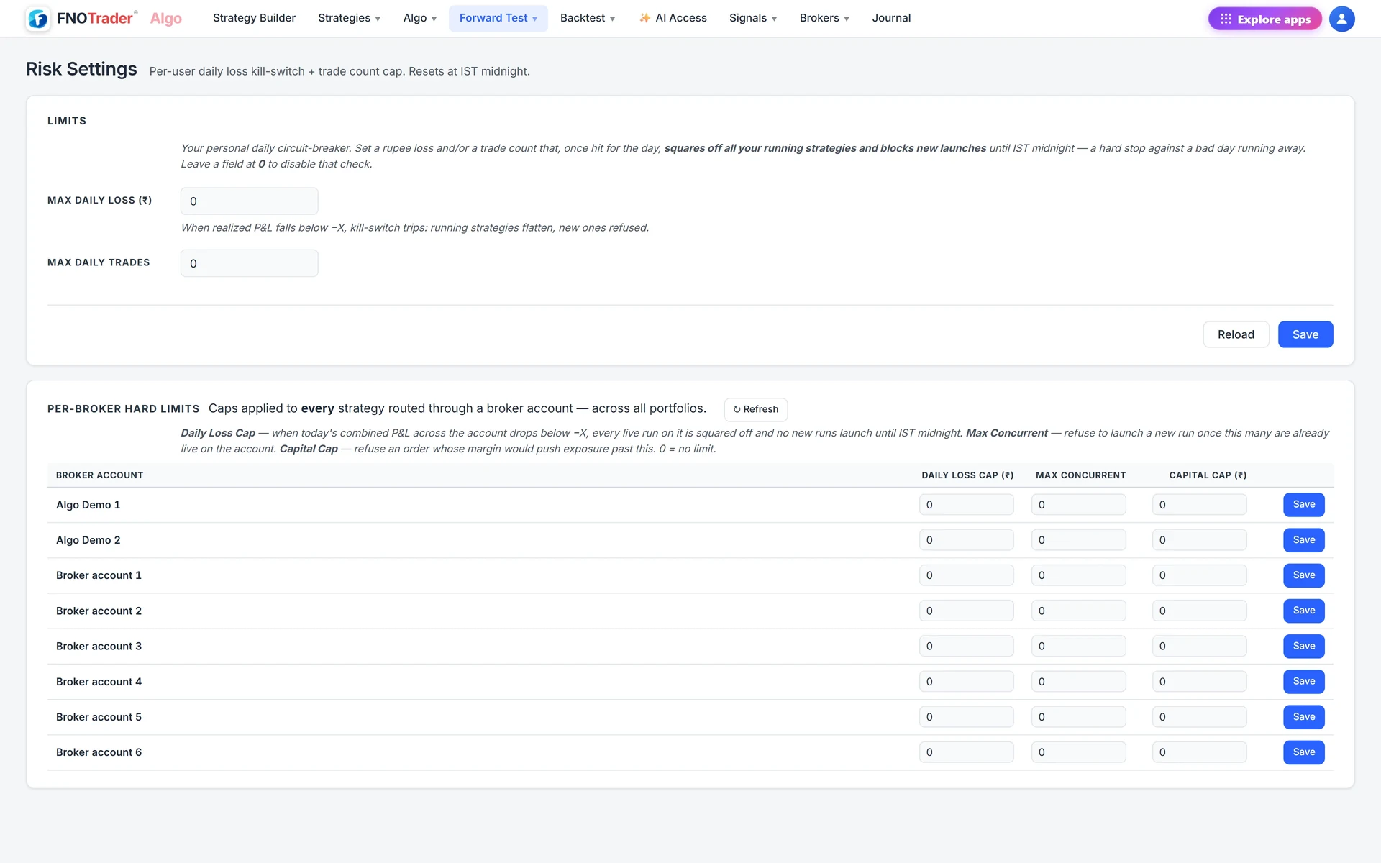The image size is (1381, 863).
Task: Open the Strategy Builder menu item
Action: pyautogui.click(x=254, y=18)
